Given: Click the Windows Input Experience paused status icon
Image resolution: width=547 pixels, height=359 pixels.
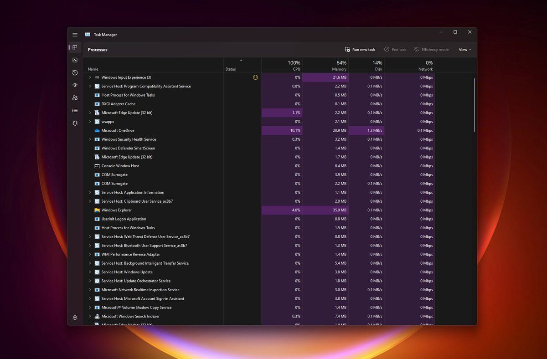Looking at the screenshot, I should pyautogui.click(x=255, y=77).
